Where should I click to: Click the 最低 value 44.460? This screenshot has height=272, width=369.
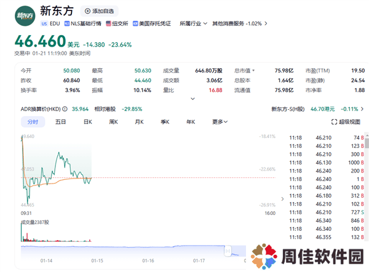pos(143,80)
